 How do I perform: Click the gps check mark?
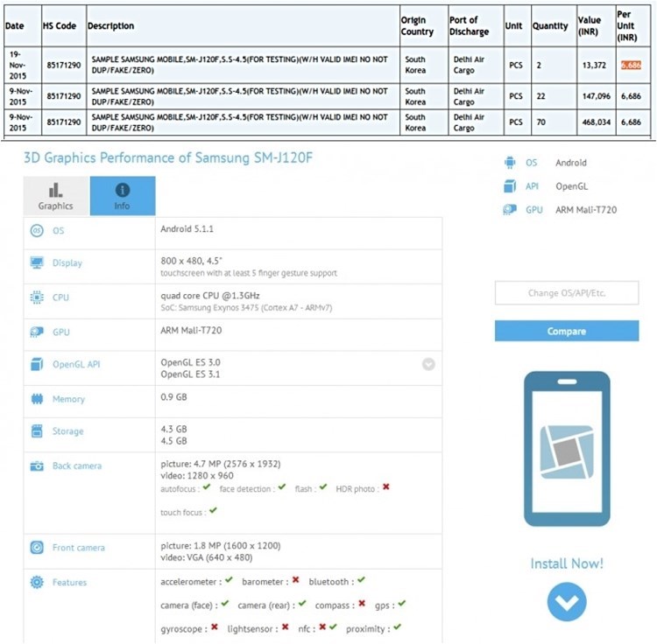click(402, 604)
